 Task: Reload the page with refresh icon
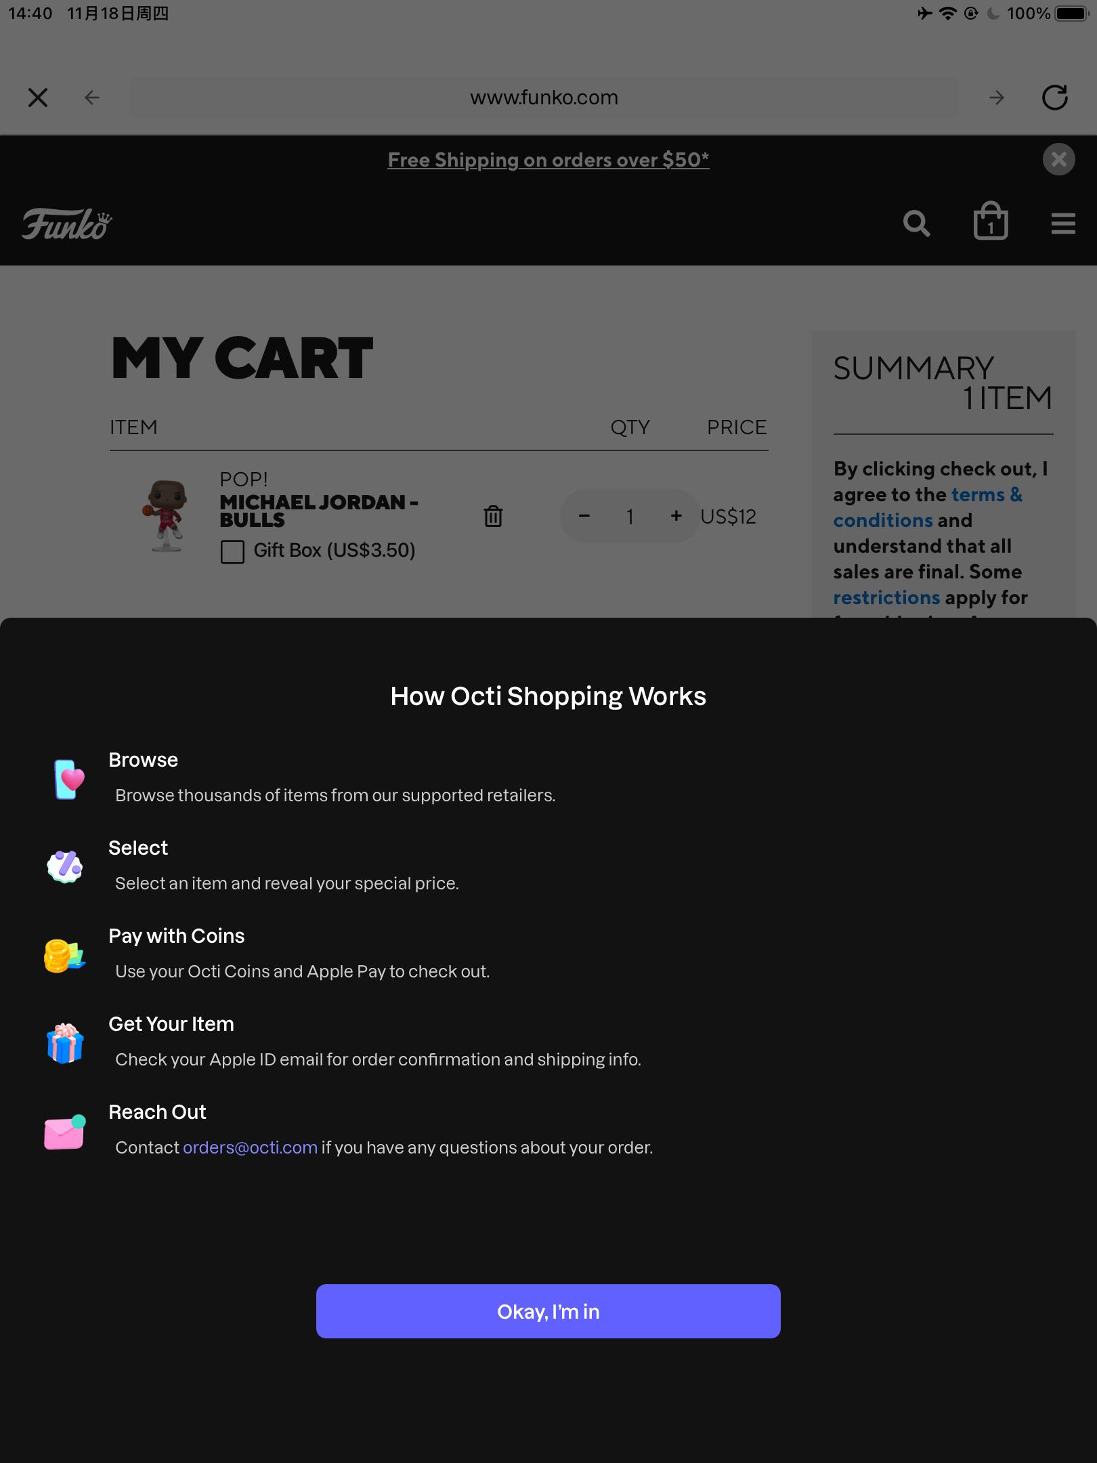pos(1054,98)
